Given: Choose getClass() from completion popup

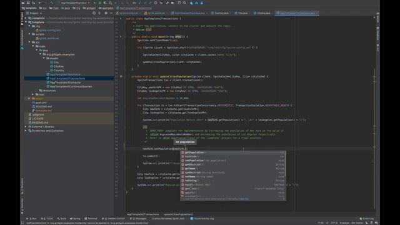Looking at the screenshot, I should (x=233, y=189).
